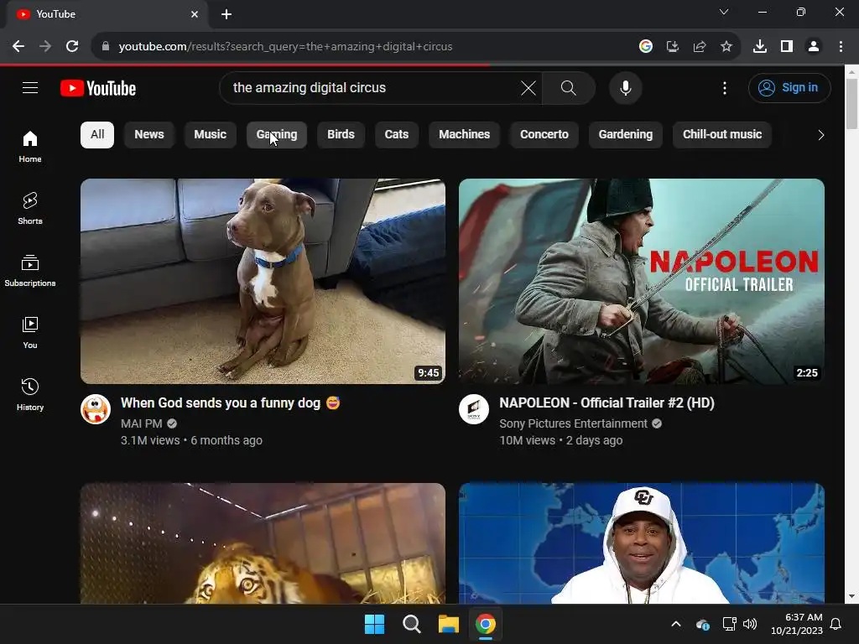Toggle Chrome side panel
Screen dimensions: 859x644
coord(787,47)
